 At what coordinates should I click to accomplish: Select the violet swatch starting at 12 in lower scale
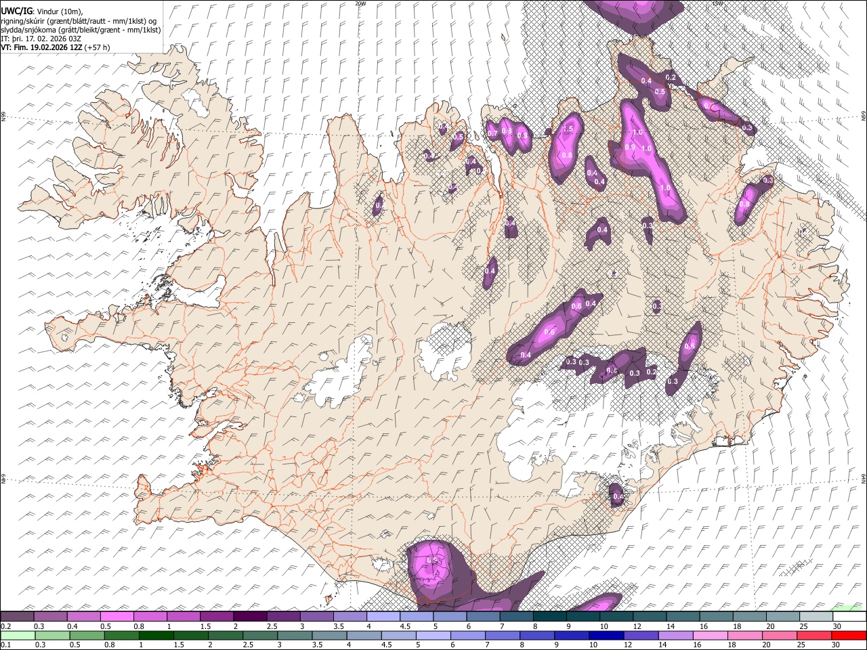point(641,635)
